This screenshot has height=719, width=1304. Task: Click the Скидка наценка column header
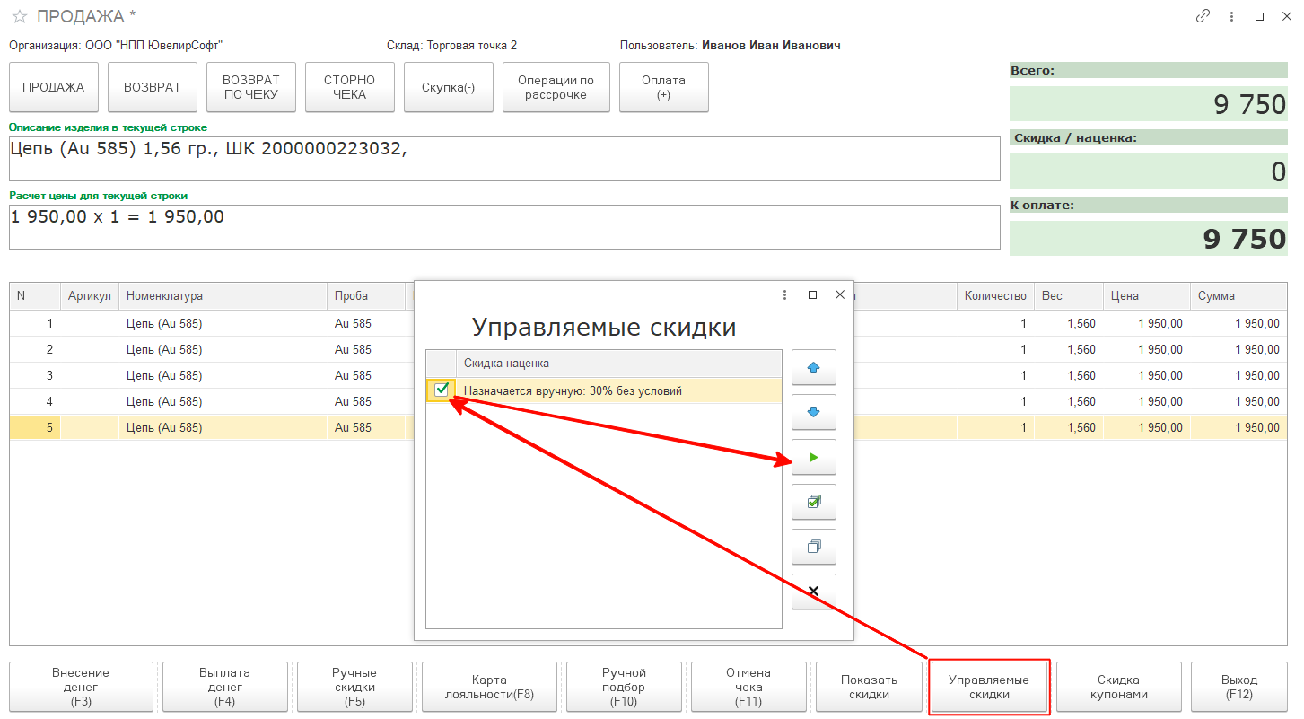pyautogui.click(x=619, y=363)
